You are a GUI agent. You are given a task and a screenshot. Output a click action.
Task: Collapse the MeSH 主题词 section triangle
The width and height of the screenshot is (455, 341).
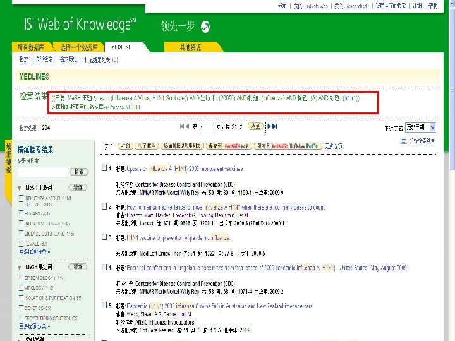(20, 188)
